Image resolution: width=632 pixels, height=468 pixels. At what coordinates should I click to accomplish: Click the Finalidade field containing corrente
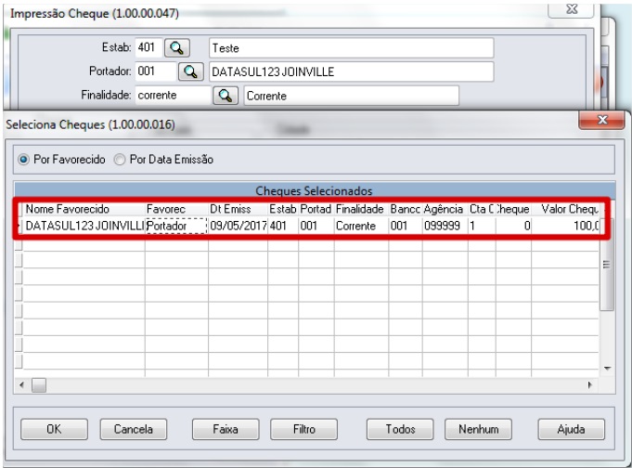173,96
